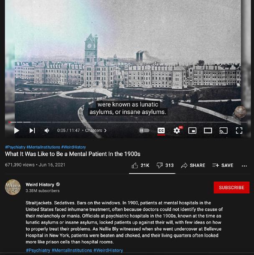This screenshot has width=254, height=255.
Task: Dislike the video with thumbs down
Action: pyautogui.click(x=165, y=165)
